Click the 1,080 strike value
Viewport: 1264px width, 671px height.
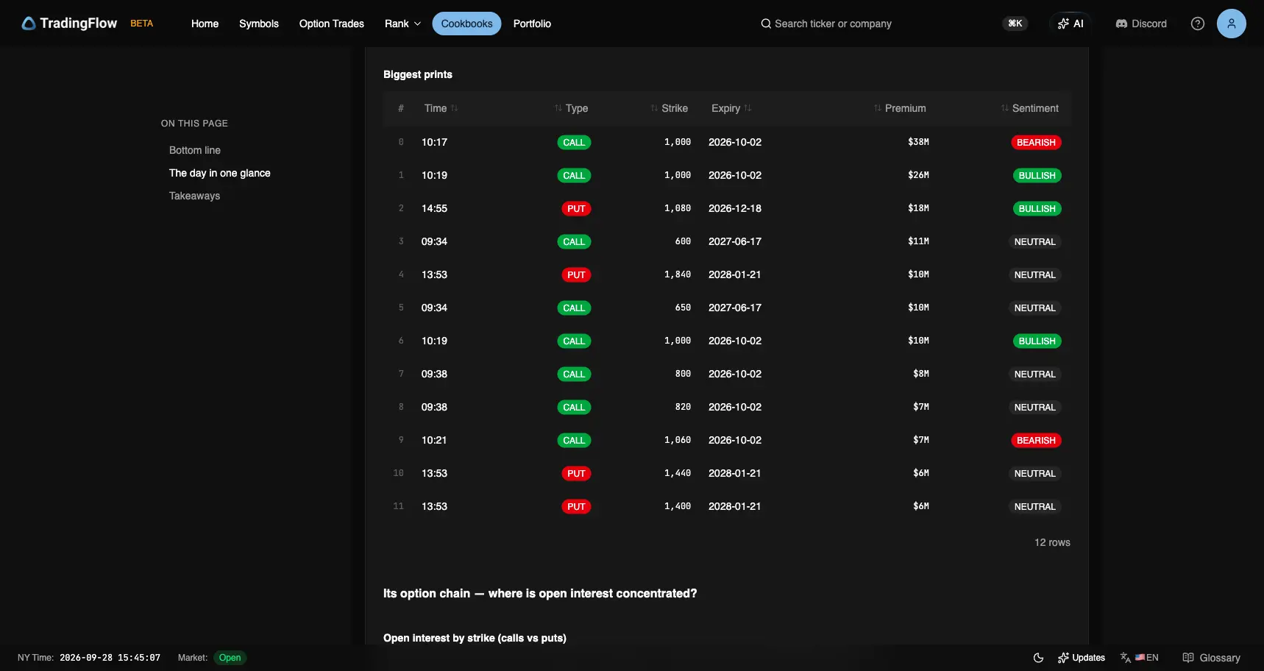[x=678, y=208]
